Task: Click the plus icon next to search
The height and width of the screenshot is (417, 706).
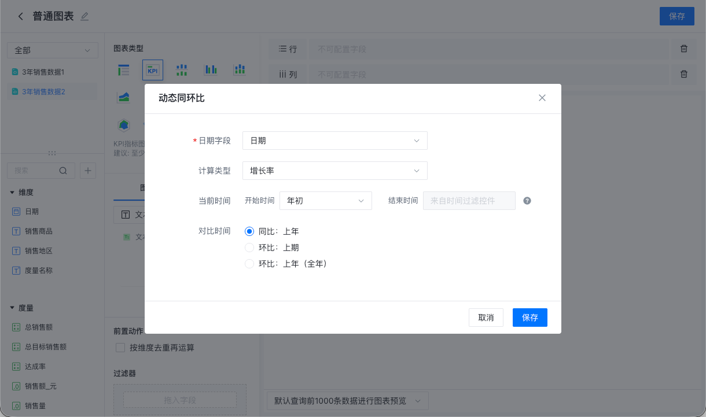Action: click(x=88, y=171)
